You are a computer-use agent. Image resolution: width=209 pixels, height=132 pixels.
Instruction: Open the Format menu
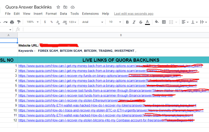(51, 14)
